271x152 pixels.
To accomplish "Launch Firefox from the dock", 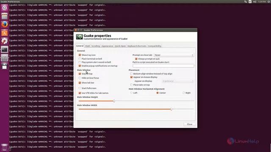I will (x=5, y=24).
